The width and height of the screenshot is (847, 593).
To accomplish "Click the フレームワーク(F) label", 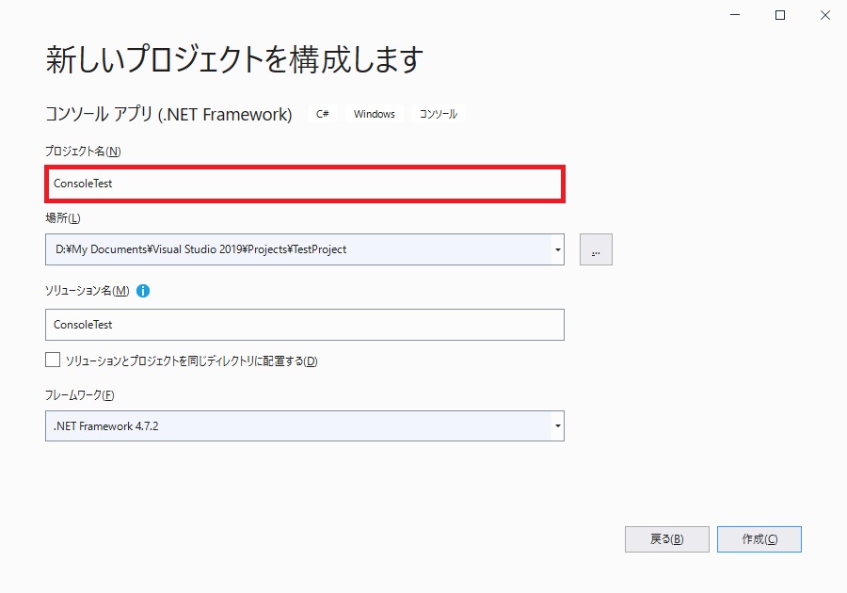I will [x=79, y=395].
